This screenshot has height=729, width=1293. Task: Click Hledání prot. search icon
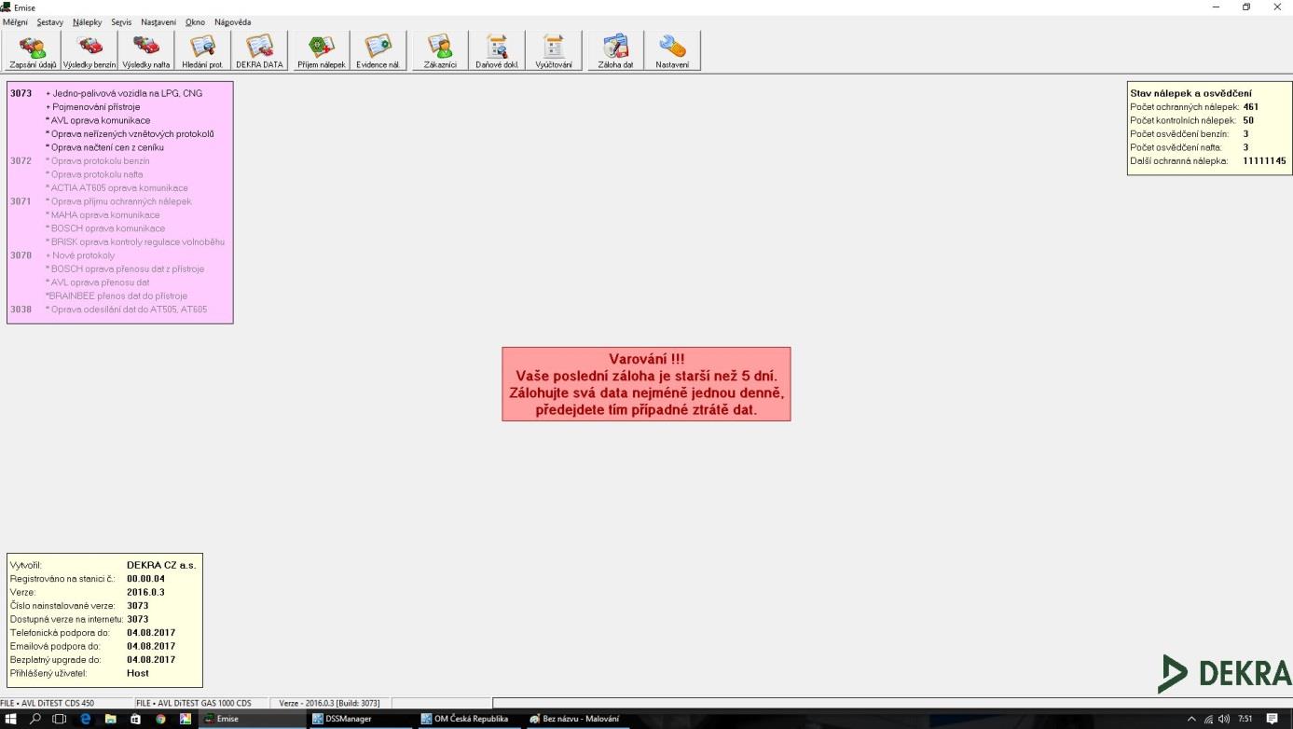203,51
